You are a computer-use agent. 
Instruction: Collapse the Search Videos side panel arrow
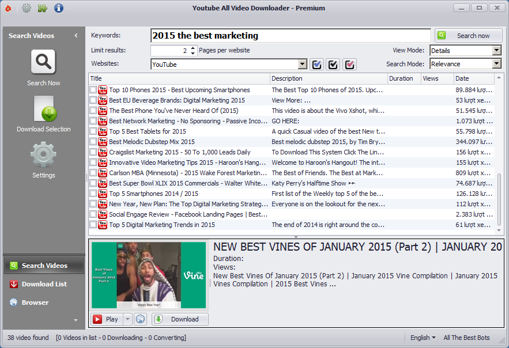(76, 35)
